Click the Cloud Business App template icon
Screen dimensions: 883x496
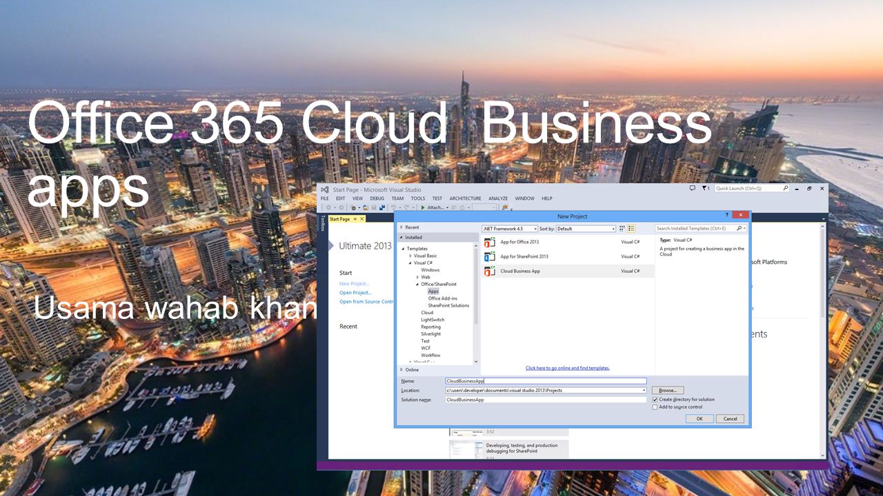point(490,271)
